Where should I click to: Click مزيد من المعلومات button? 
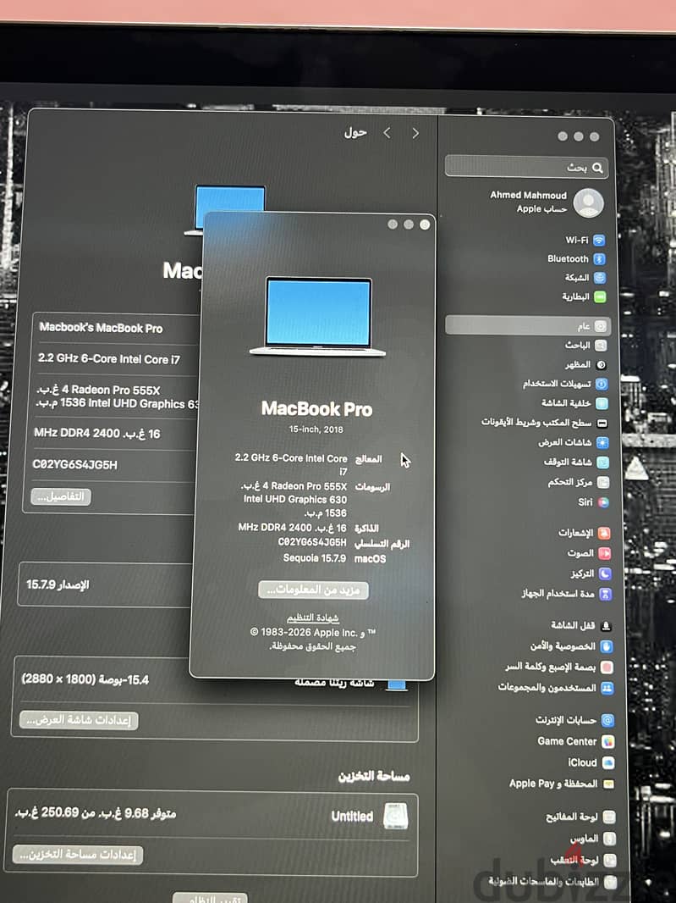pos(314,590)
